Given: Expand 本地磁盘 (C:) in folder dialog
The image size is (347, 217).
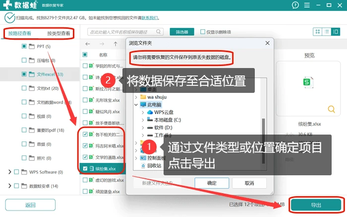Looking at the screenshot, I should 143,120.
